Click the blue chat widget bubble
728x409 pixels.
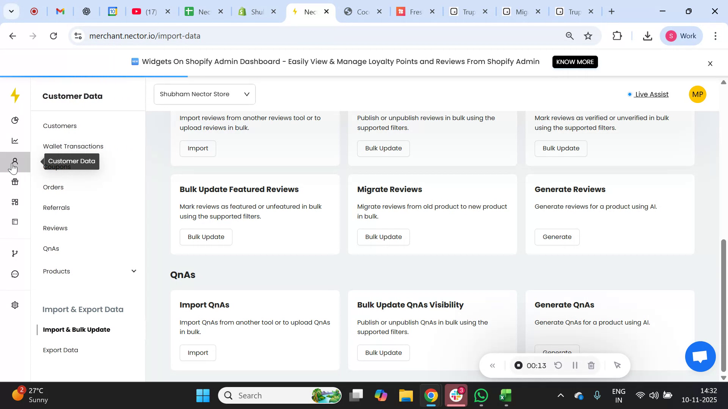pyautogui.click(x=700, y=356)
